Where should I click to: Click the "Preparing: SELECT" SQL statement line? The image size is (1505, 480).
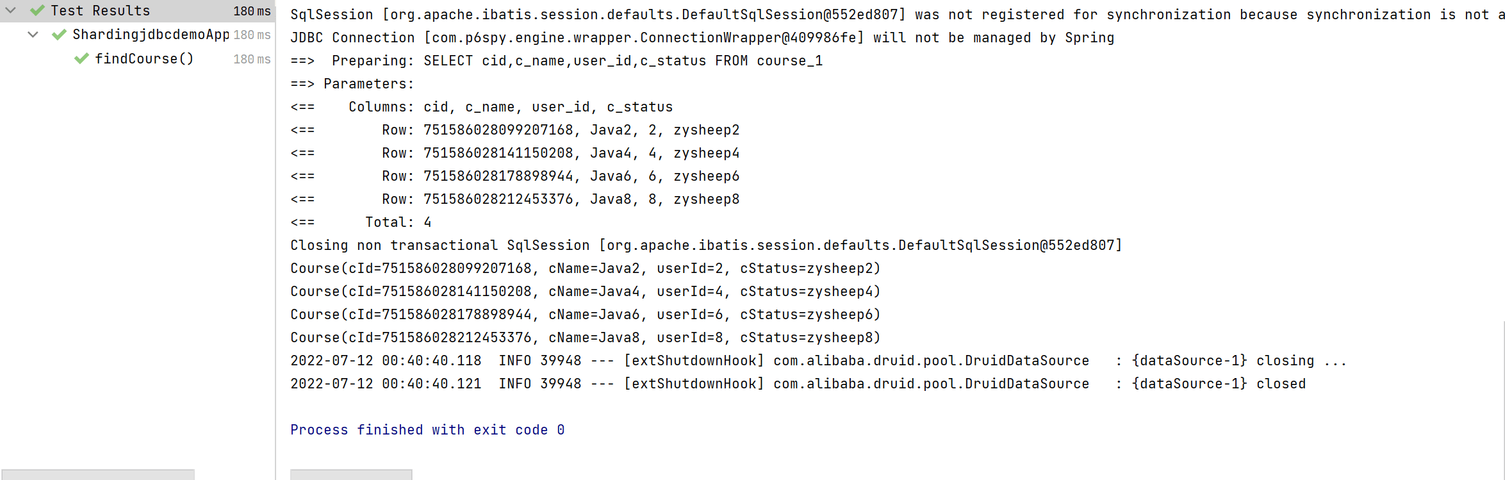557,61
